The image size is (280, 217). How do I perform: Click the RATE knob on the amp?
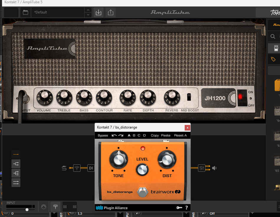click(128, 97)
